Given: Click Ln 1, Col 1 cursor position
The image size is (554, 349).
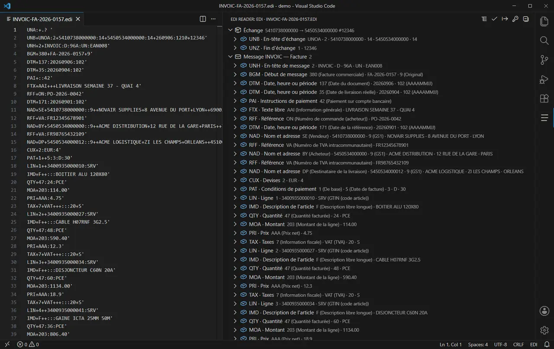Looking at the screenshot, I should [x=451, y=345].
